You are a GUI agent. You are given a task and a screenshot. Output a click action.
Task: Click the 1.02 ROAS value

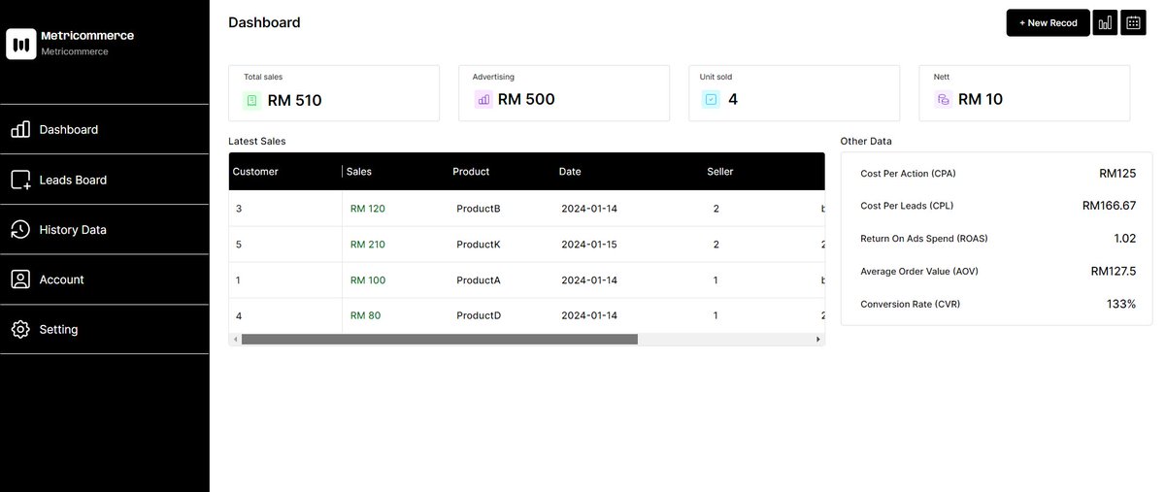click(1125, 239)
